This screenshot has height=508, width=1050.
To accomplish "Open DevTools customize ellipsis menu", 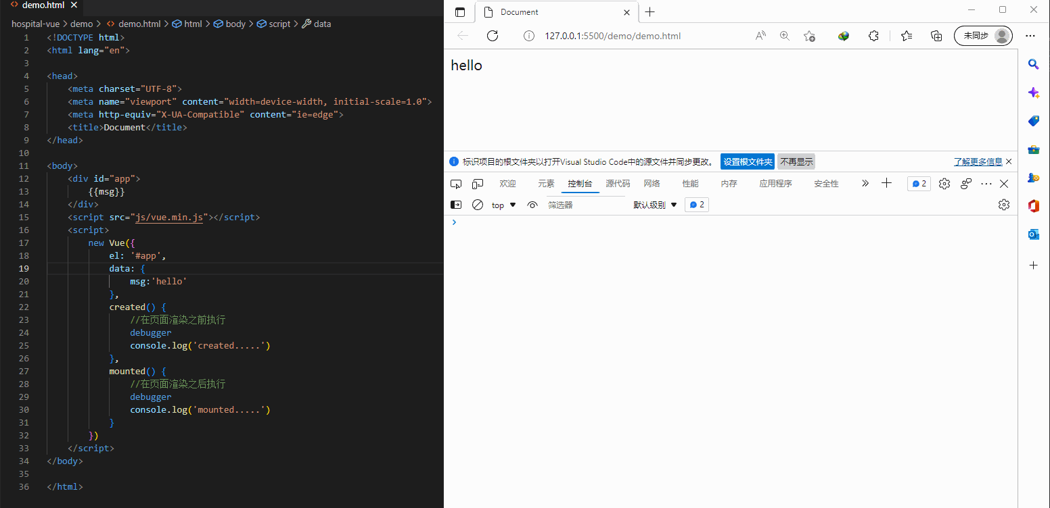I will (x=986, y=184).
